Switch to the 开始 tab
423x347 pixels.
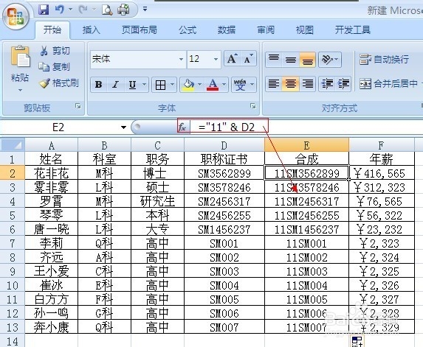coord(52,29)
